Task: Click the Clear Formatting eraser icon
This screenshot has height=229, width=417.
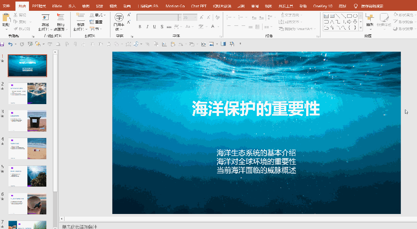Action: [x=217, y=17]
